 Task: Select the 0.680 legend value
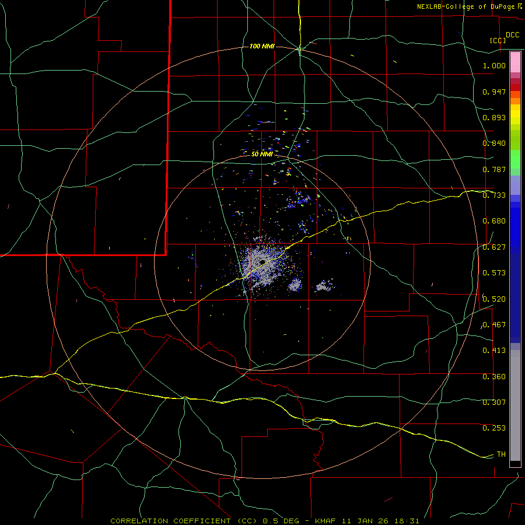coord(494,221)
